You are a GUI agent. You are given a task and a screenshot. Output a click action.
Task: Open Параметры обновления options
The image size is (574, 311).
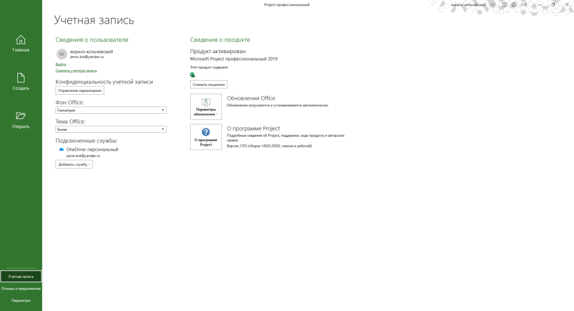(206, 107)
